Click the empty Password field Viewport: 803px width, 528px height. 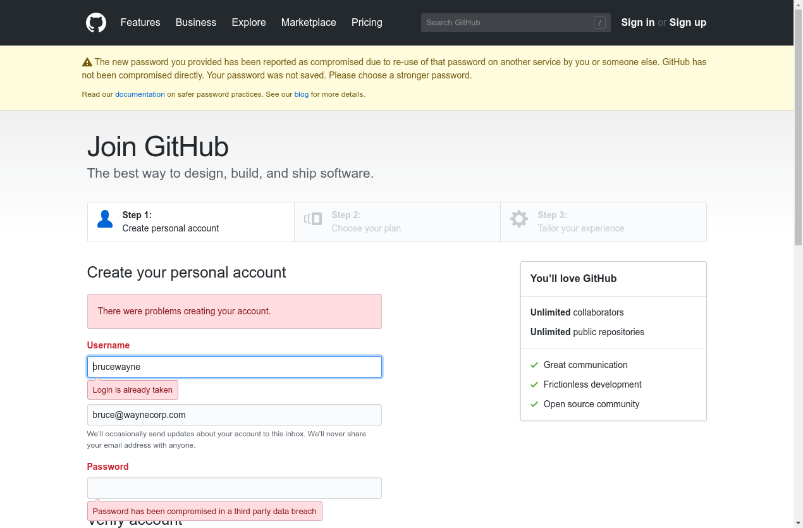click(235, 488)
